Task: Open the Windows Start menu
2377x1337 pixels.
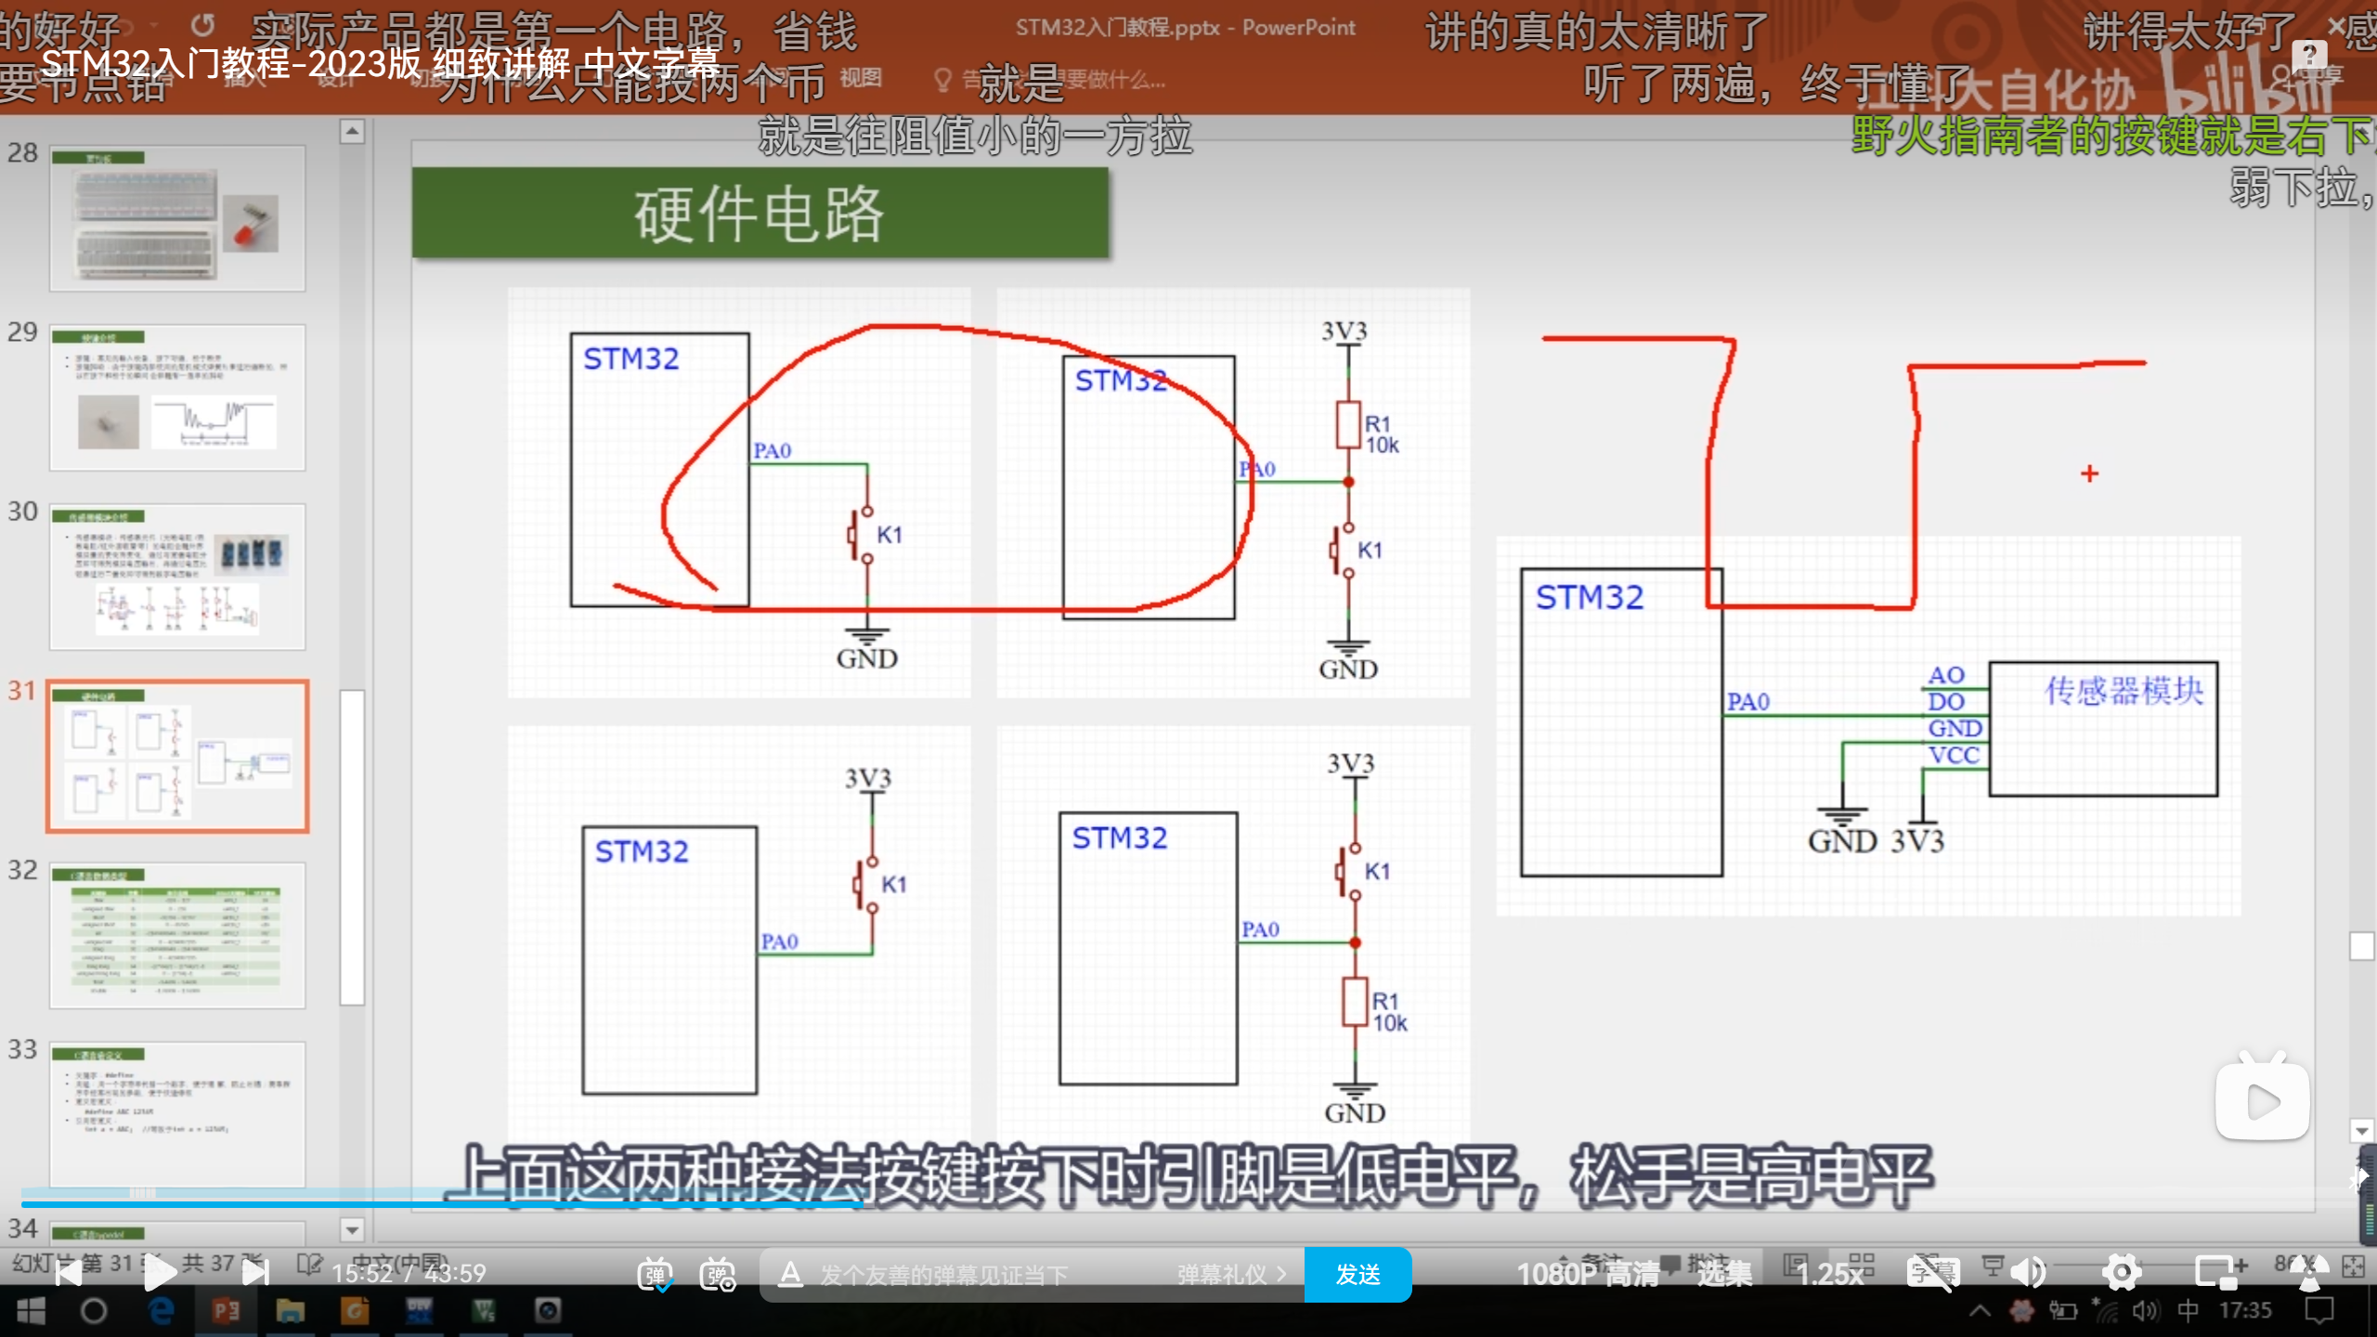Action: [31, 1311]
